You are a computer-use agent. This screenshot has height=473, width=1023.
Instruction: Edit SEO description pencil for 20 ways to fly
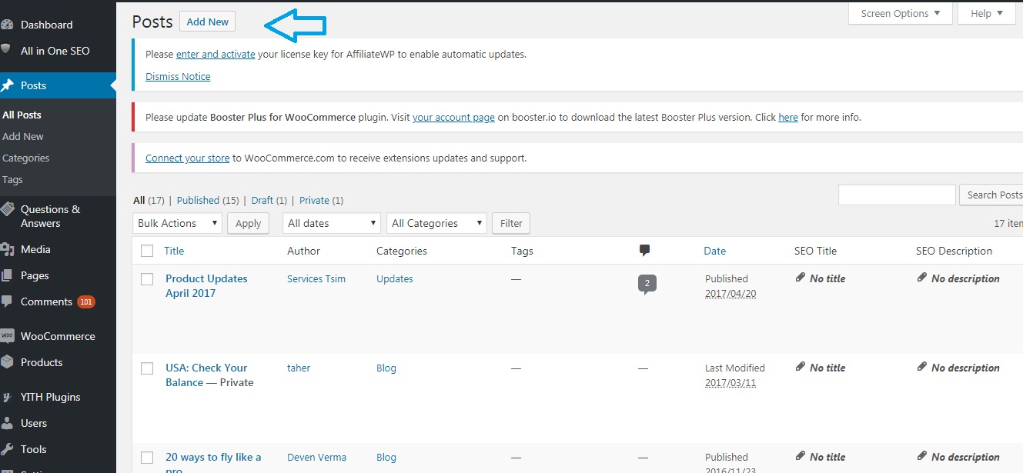click(922, 456)
